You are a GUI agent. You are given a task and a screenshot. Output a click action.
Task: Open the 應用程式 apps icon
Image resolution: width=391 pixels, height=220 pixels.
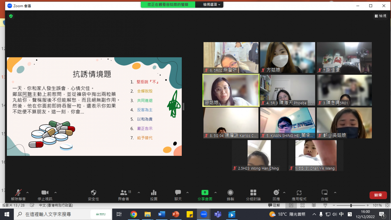299,195
